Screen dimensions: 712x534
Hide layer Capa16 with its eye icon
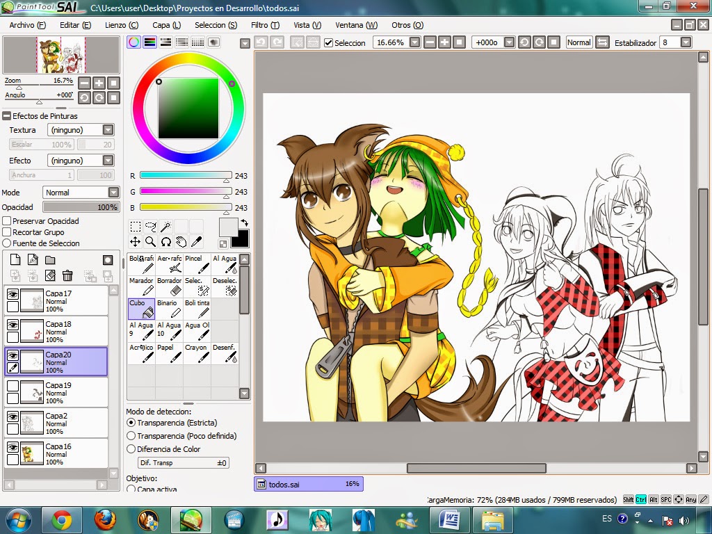(13, 448)
